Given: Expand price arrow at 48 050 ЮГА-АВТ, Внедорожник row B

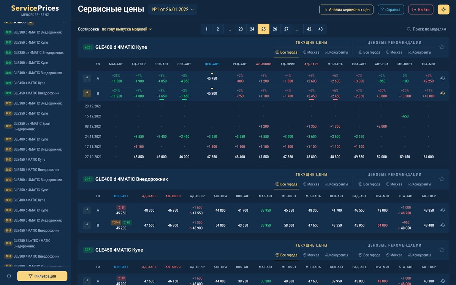Looking at the screenshot, I should point(399,228).
